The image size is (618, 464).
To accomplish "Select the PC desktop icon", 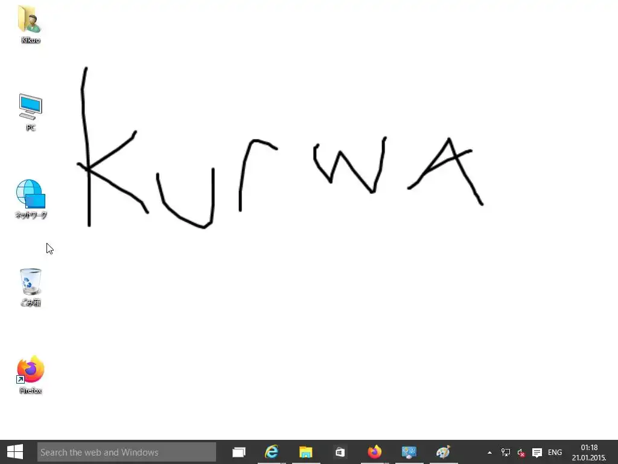I will point(30,112).
